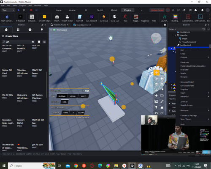
Task: Click the Share icon in the top bar
Action: 184,10
